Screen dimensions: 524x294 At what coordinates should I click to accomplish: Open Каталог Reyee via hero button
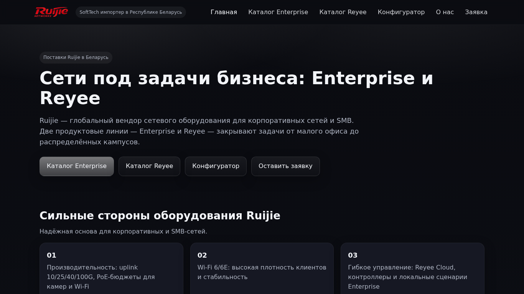pos(149,166)
